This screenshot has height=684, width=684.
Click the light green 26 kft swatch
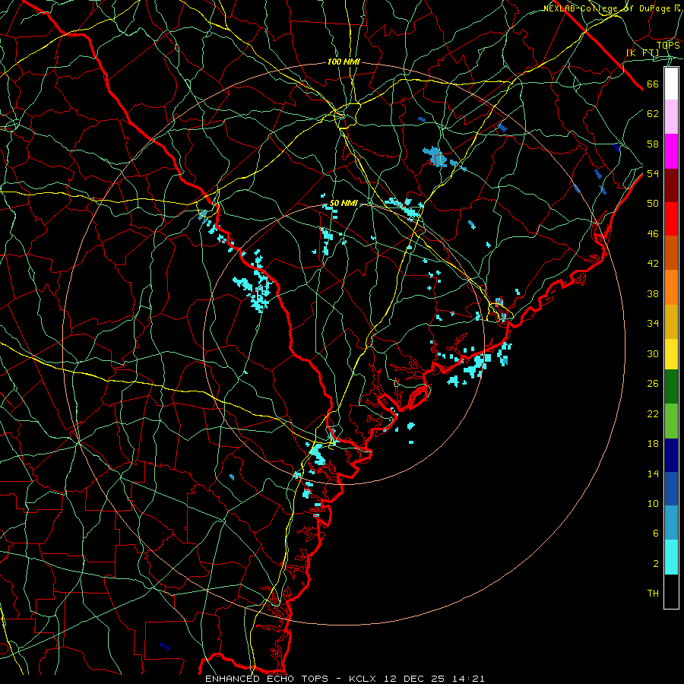coord(671,421)
